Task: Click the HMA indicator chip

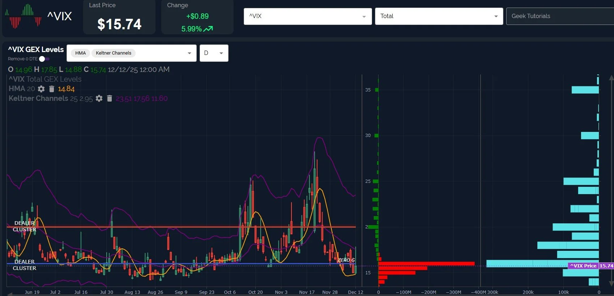Action: [81, 53]
